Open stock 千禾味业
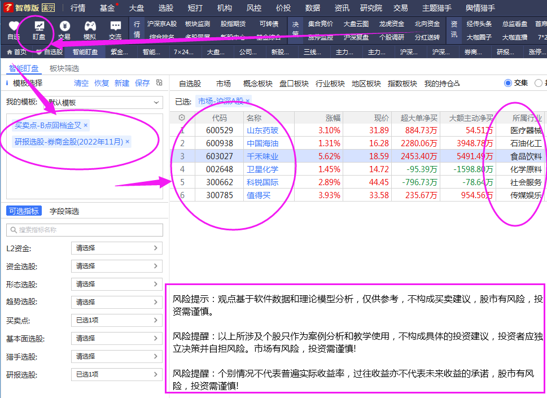Screen dimensions: 547x398 point(262,156)
